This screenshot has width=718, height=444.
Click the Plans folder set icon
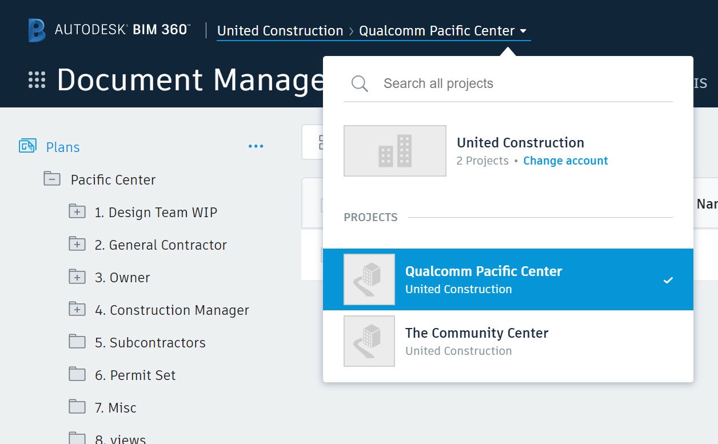pyautogui.click(x=27, y=146)
